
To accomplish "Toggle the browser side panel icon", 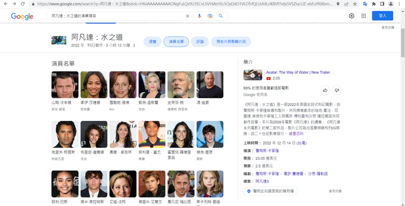I will pos(382,4).
